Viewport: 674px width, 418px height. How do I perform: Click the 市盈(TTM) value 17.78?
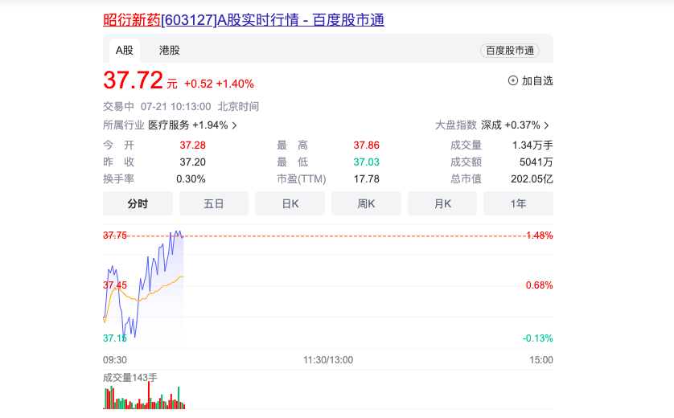click(x=366, y=178)
